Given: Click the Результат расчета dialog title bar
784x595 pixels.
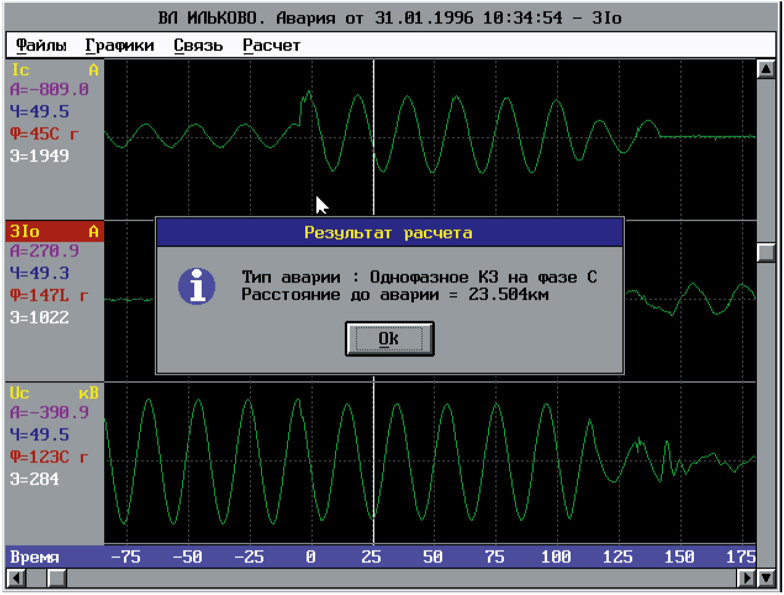Looking at the screenshot, I should (389, 233).
